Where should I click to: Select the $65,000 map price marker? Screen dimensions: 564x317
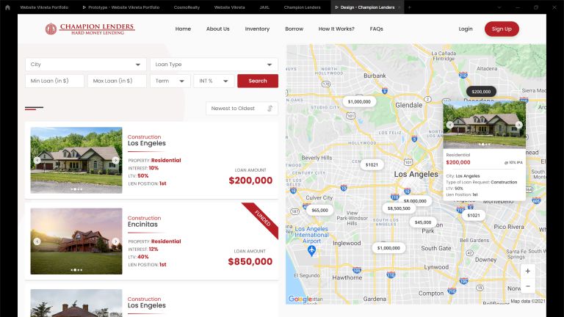pyautogui.click(x=319, y=210)
